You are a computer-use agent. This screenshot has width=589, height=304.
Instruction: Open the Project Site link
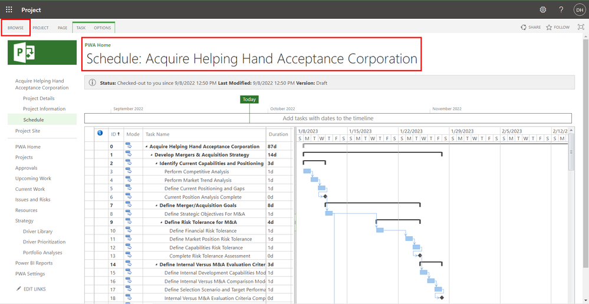pos(28,131)
